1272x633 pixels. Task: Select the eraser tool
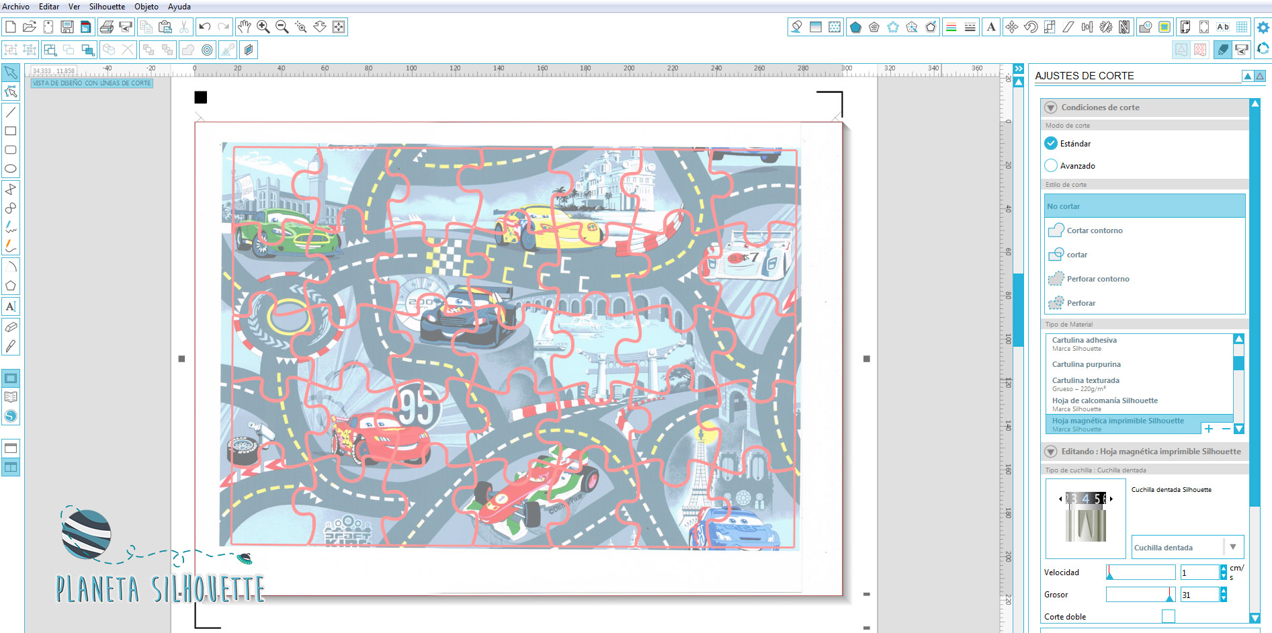click(11, 327)
